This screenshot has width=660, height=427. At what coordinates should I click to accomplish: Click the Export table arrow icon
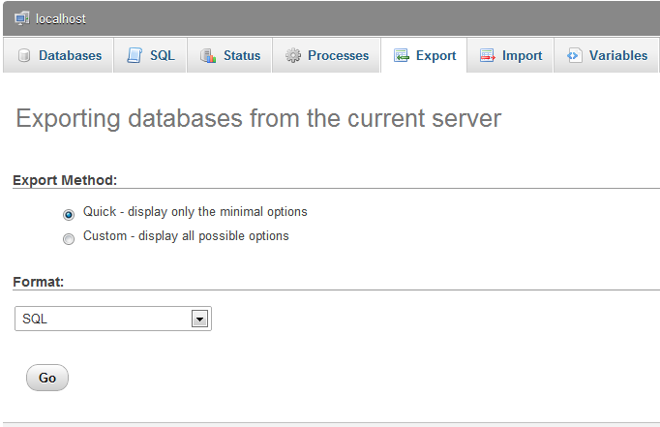(x=402, y=55)
